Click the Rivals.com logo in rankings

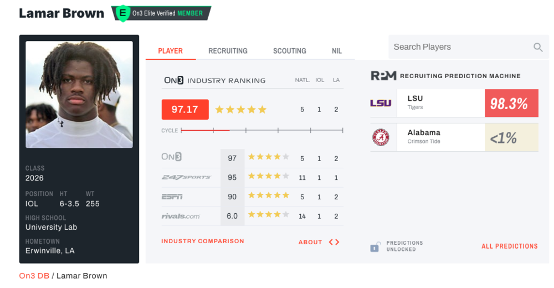[x=181, y=216]
